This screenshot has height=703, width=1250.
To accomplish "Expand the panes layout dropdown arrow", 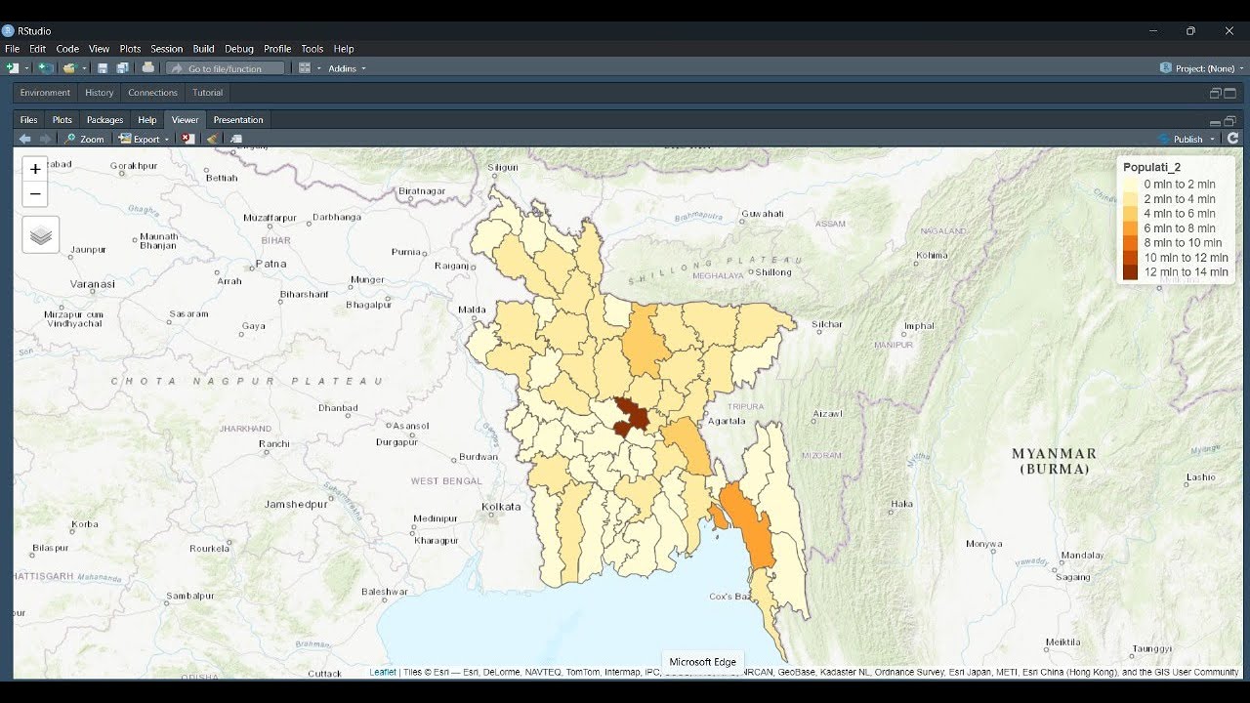I will click(x=318, y=68).
